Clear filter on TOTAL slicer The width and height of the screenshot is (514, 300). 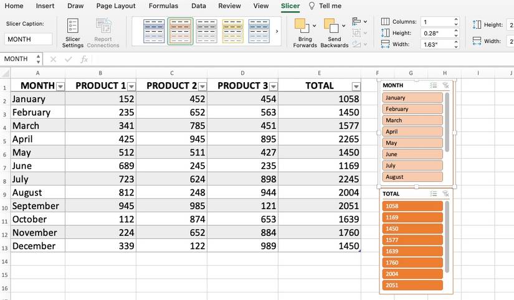[x=445, y=194]
